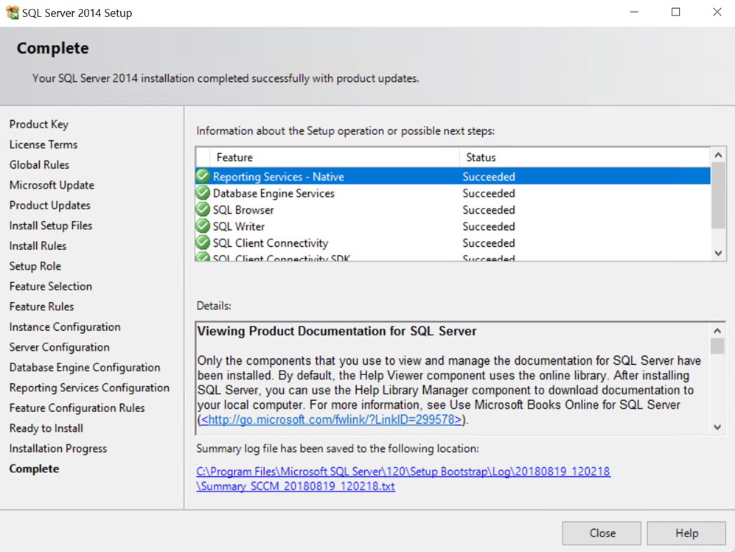
Task: Select the Database Engine Services row
Action: point(453,193)
